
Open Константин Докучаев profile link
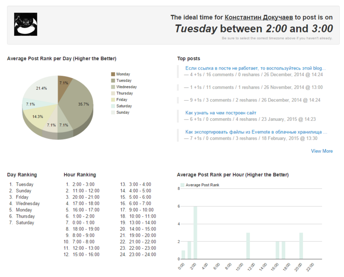point(259,17)
